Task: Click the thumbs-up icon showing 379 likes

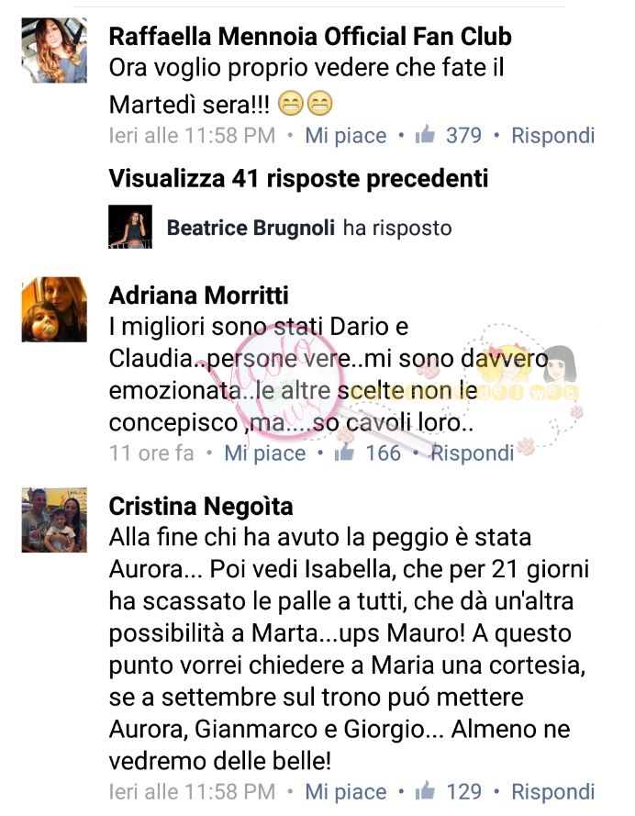Action: click(425, 135)
